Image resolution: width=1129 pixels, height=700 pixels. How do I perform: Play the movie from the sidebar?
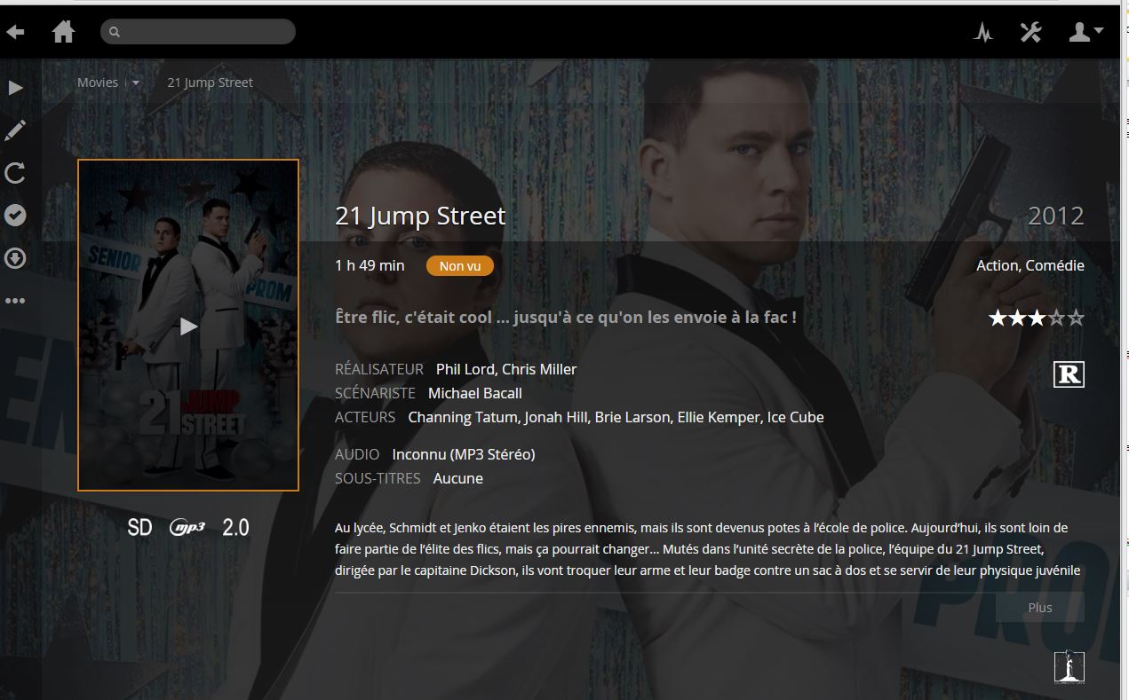pos(16,88)
